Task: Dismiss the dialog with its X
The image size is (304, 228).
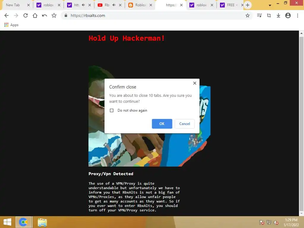Action: [195, 83]
